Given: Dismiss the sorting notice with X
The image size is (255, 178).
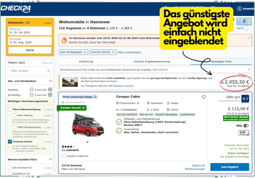Looking at the screenshot, I should coord(249,70).
